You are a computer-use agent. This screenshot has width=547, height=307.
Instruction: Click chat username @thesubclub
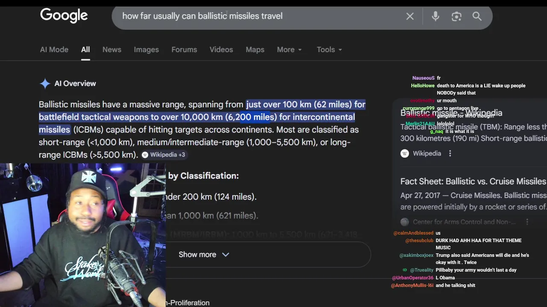click(x=419, y=241)
